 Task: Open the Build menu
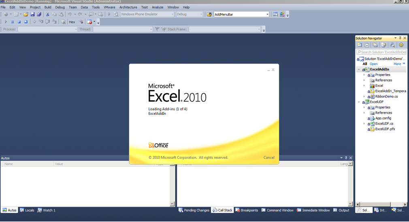[x=48, y=7]
